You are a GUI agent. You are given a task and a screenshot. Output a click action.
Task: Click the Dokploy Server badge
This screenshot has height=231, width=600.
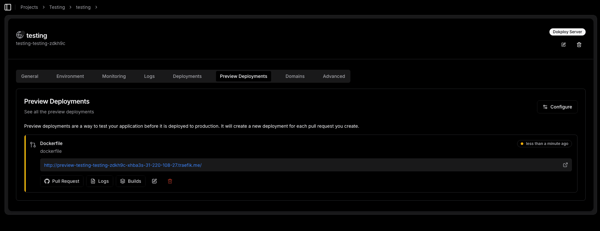coord(567,32)
